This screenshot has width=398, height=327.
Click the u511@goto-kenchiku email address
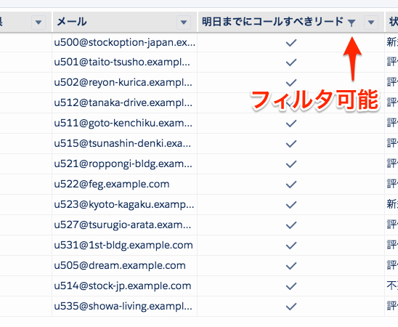(x=123, y=123)
